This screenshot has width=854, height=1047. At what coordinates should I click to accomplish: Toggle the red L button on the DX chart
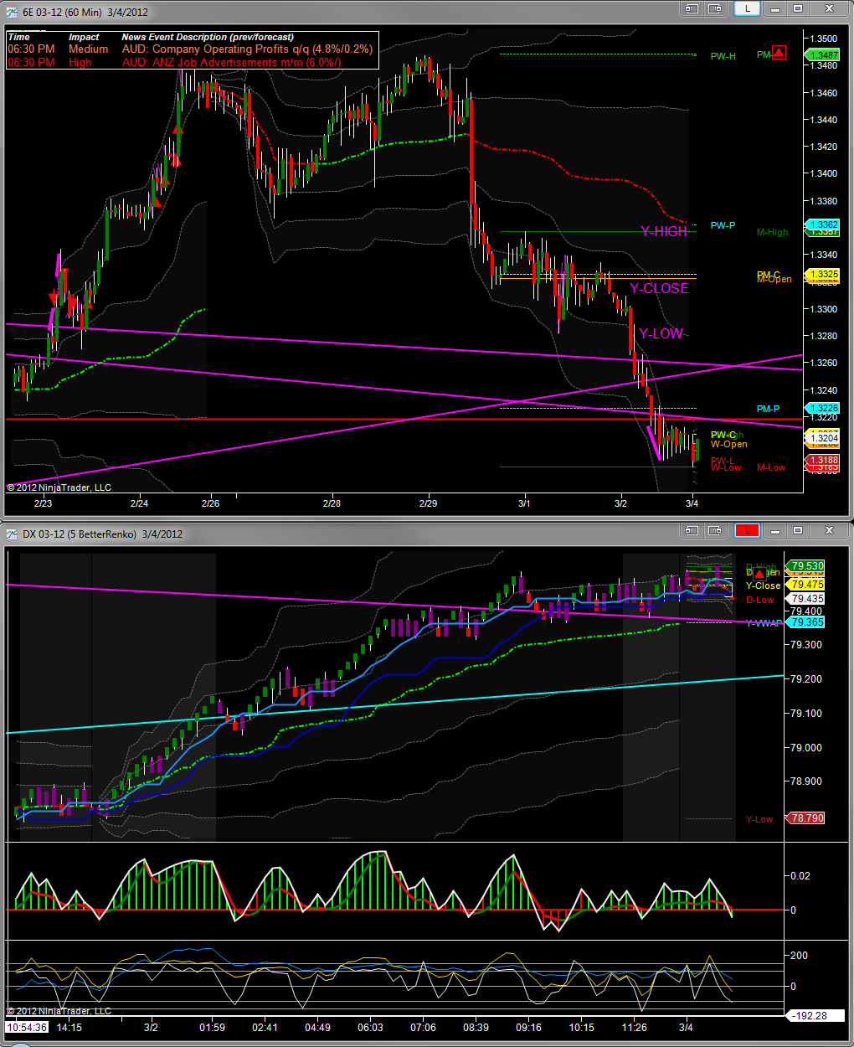pyautogui.click(x=747, y=530)
